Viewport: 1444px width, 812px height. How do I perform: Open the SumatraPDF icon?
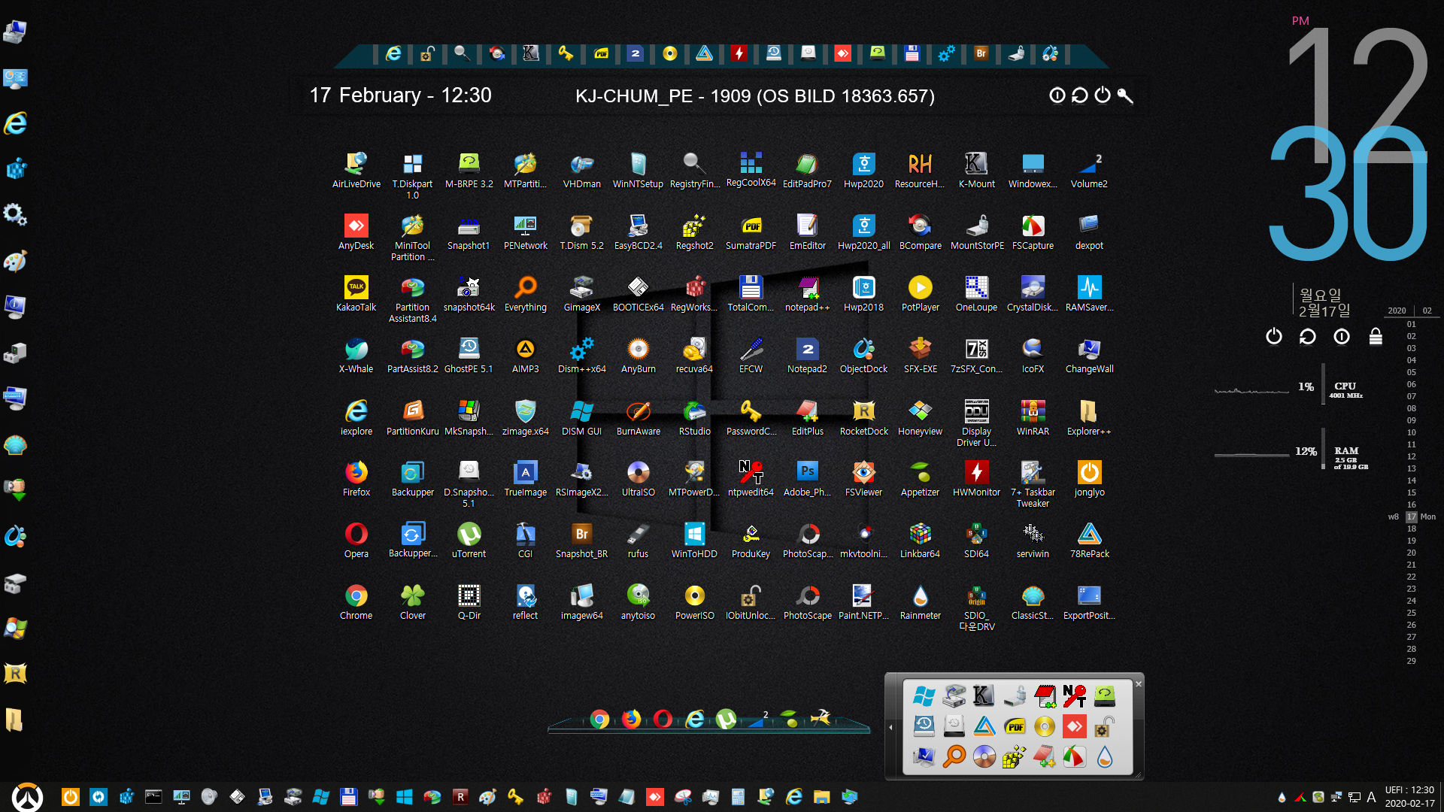pos(751,232)
